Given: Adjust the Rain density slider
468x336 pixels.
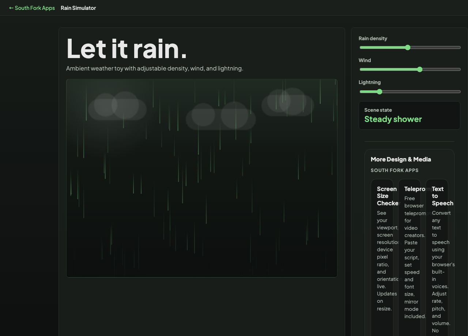Looking at the screenshot, I should [410, 47].
